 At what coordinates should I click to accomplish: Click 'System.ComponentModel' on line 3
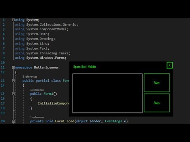pos(47,29)
